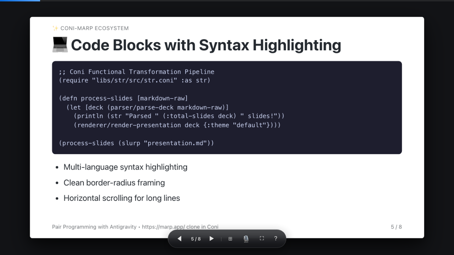Click the 'defn process-slides' code line
454x255 pixels.
point(123,98)
